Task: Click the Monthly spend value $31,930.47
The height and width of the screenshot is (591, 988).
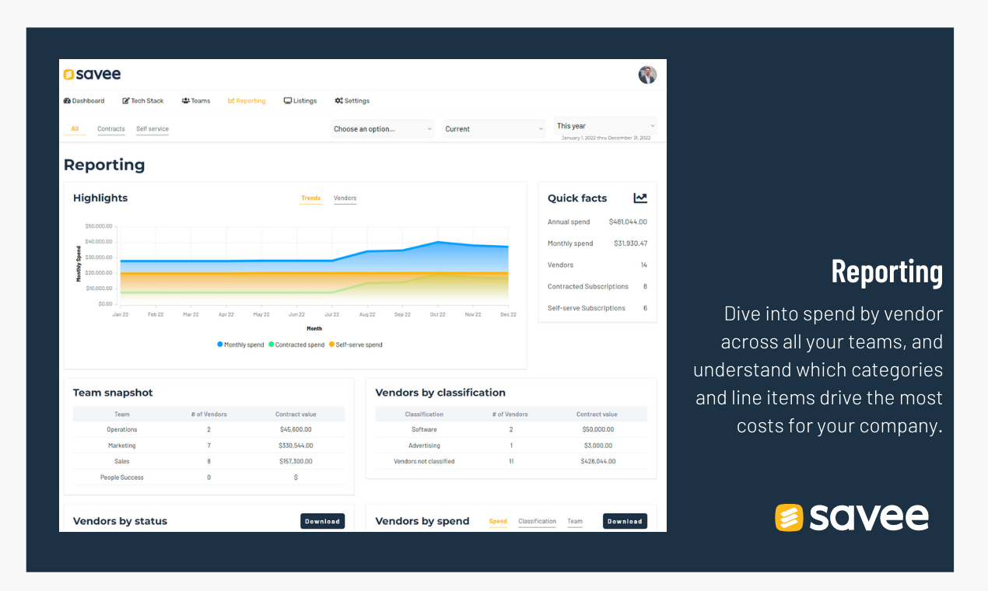Action: pos(630,243)
